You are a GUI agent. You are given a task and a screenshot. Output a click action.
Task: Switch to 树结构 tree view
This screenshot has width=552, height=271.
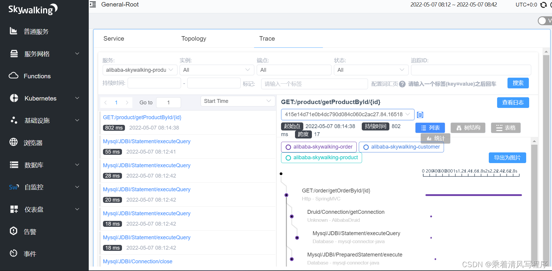click(468, 128)
